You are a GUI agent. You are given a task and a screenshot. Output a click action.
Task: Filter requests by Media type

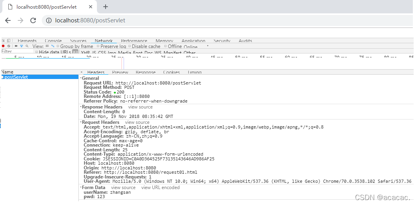tap(125, 52)
